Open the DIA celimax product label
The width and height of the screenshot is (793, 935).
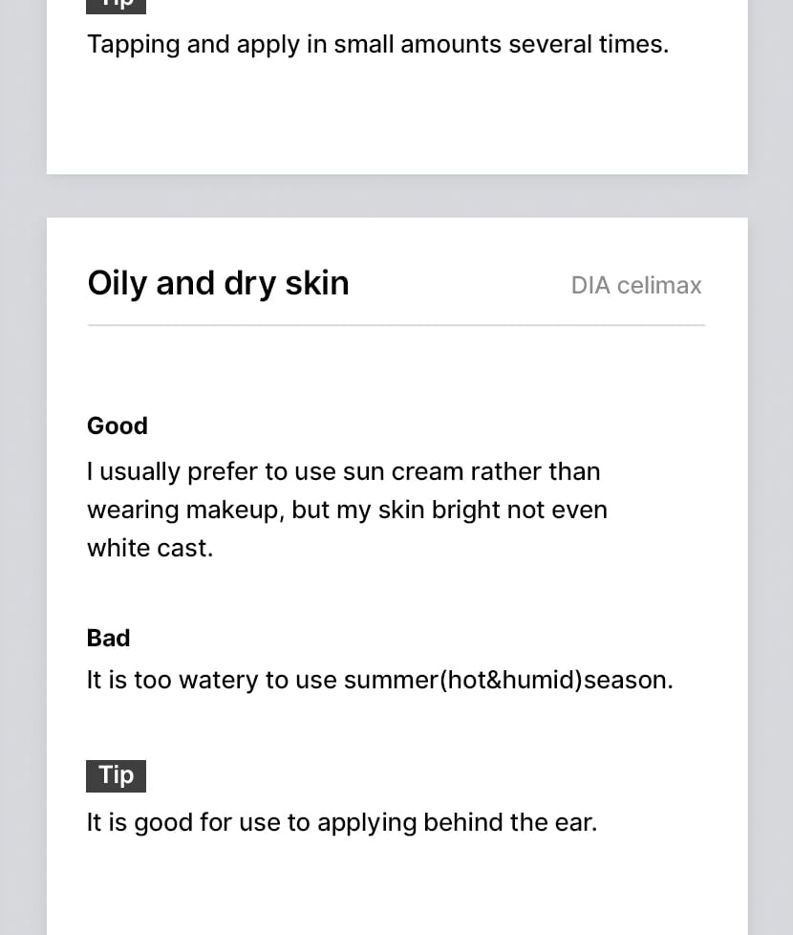pyautogui.click(x=635, y=285)
